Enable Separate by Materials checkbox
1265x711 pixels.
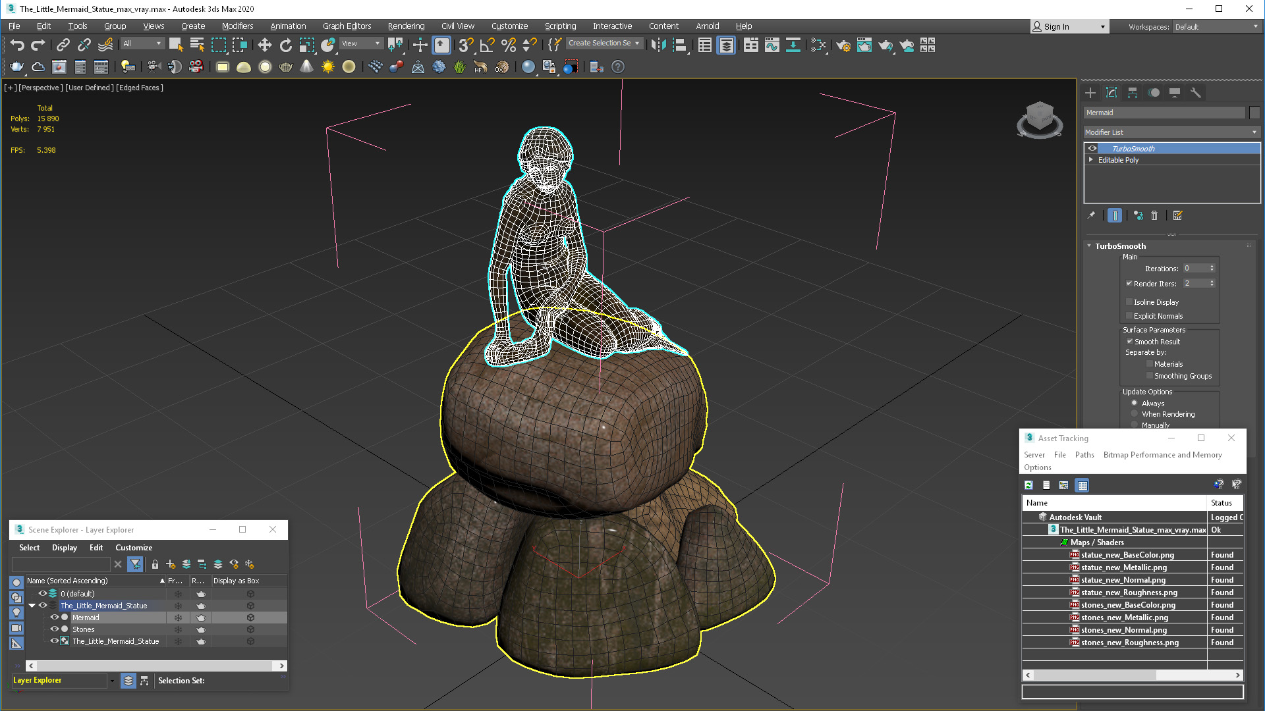click(1149, 364)
